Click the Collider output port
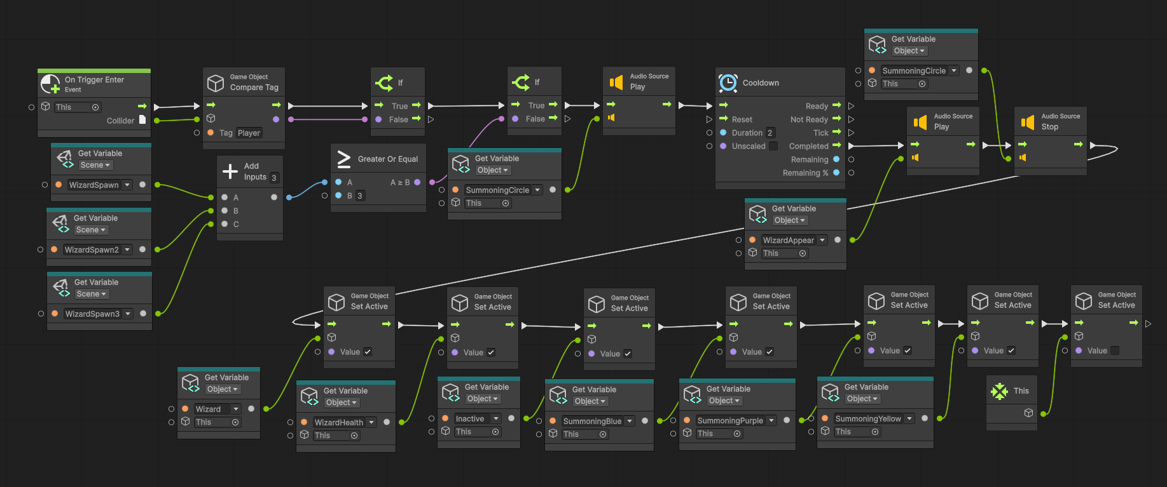Image resolution: width=1167 pixels, height=487 pixels. (x=157, y=120)
